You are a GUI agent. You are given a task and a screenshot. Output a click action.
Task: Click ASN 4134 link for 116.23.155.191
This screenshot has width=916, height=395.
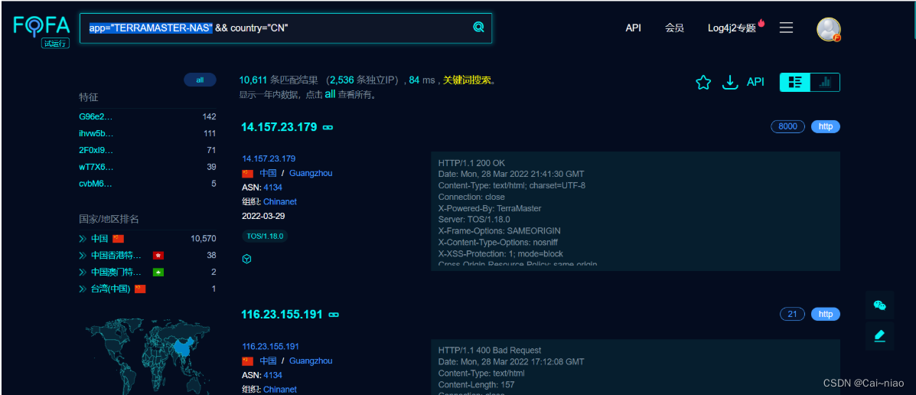tap(273, 375)
